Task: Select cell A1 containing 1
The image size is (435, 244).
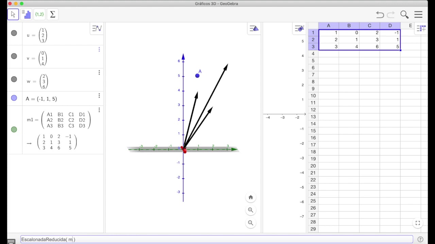Action: (x=328, y=33)
